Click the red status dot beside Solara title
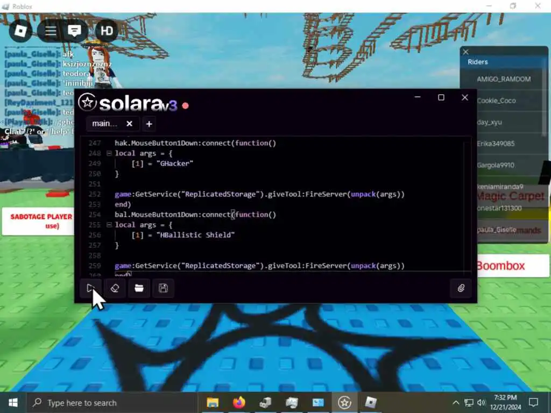The height and width of the screenshot is (413, 551). (x=186, y=105)
